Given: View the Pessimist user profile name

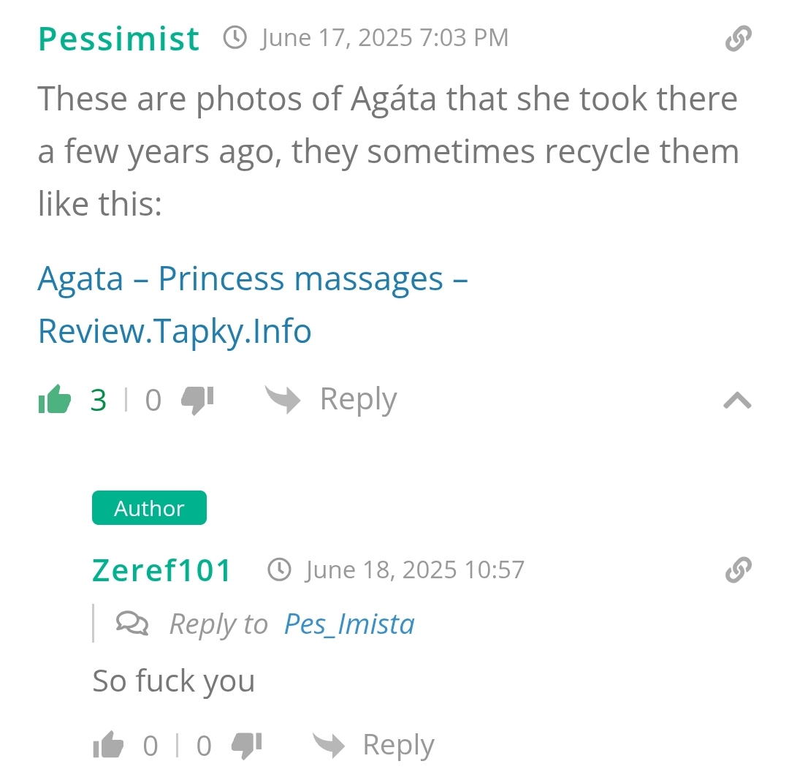Looking at the screenshot, I should point(119,39).
